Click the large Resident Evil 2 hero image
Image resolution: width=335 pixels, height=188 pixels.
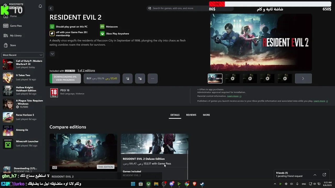(x=261, y=42)
